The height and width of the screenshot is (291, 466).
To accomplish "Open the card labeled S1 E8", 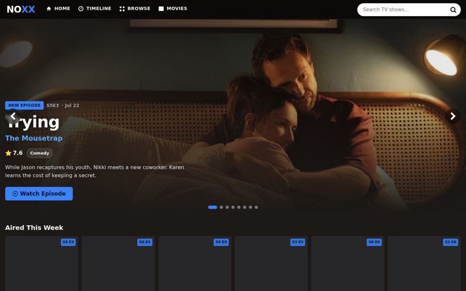I will coord(425,264).
